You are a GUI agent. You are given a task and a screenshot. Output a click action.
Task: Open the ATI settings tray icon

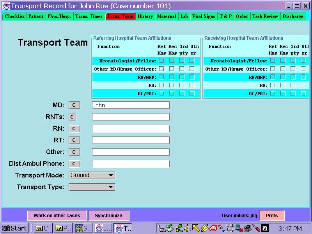(x=214, y=228)
